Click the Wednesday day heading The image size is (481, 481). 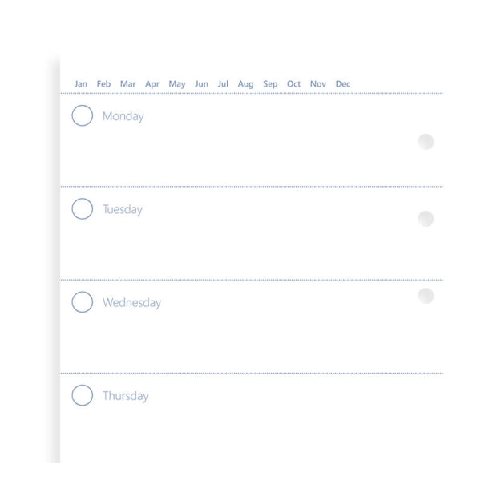coord(131,303)
